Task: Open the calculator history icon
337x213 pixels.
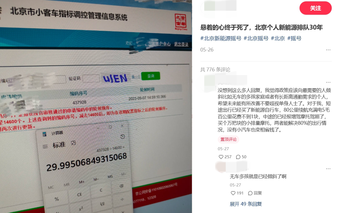Action: (x=123, y=137)
